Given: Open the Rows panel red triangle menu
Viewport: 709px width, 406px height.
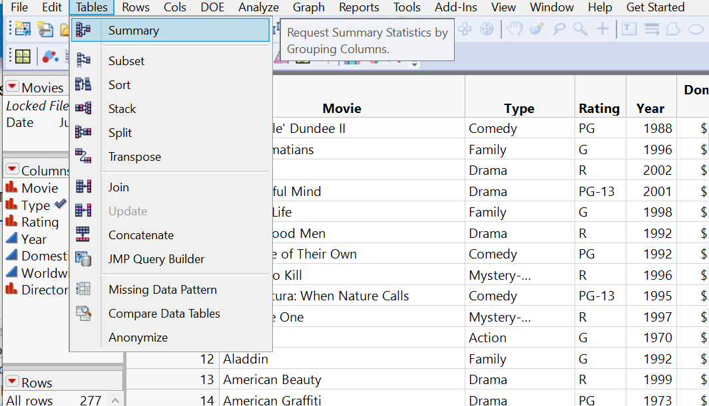Looking at the screenshot, I should pos(13,380).
